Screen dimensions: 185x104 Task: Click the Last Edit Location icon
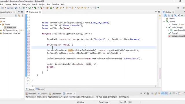[x=79, y=8]
